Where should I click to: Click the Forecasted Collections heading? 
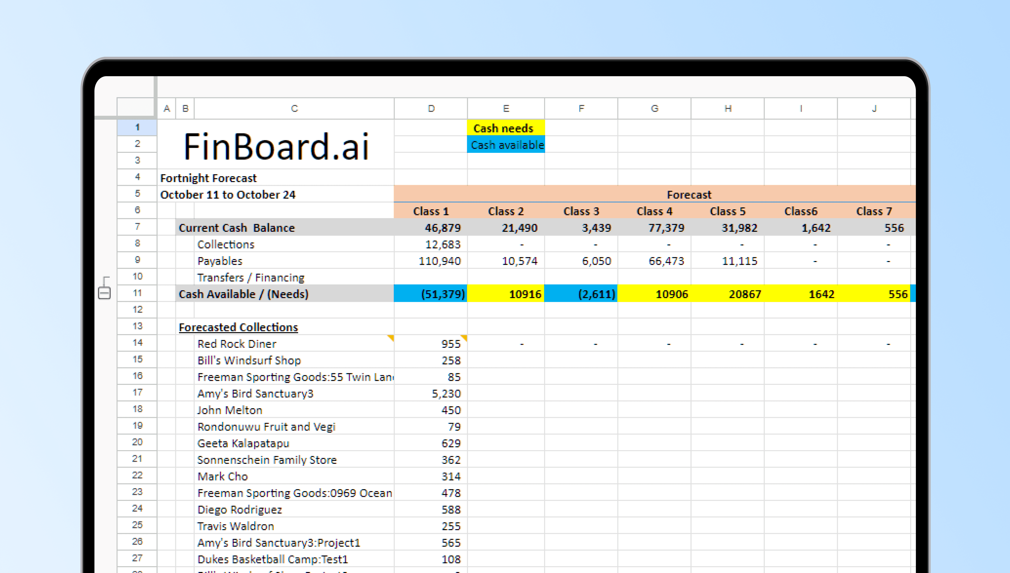point(238,327)
